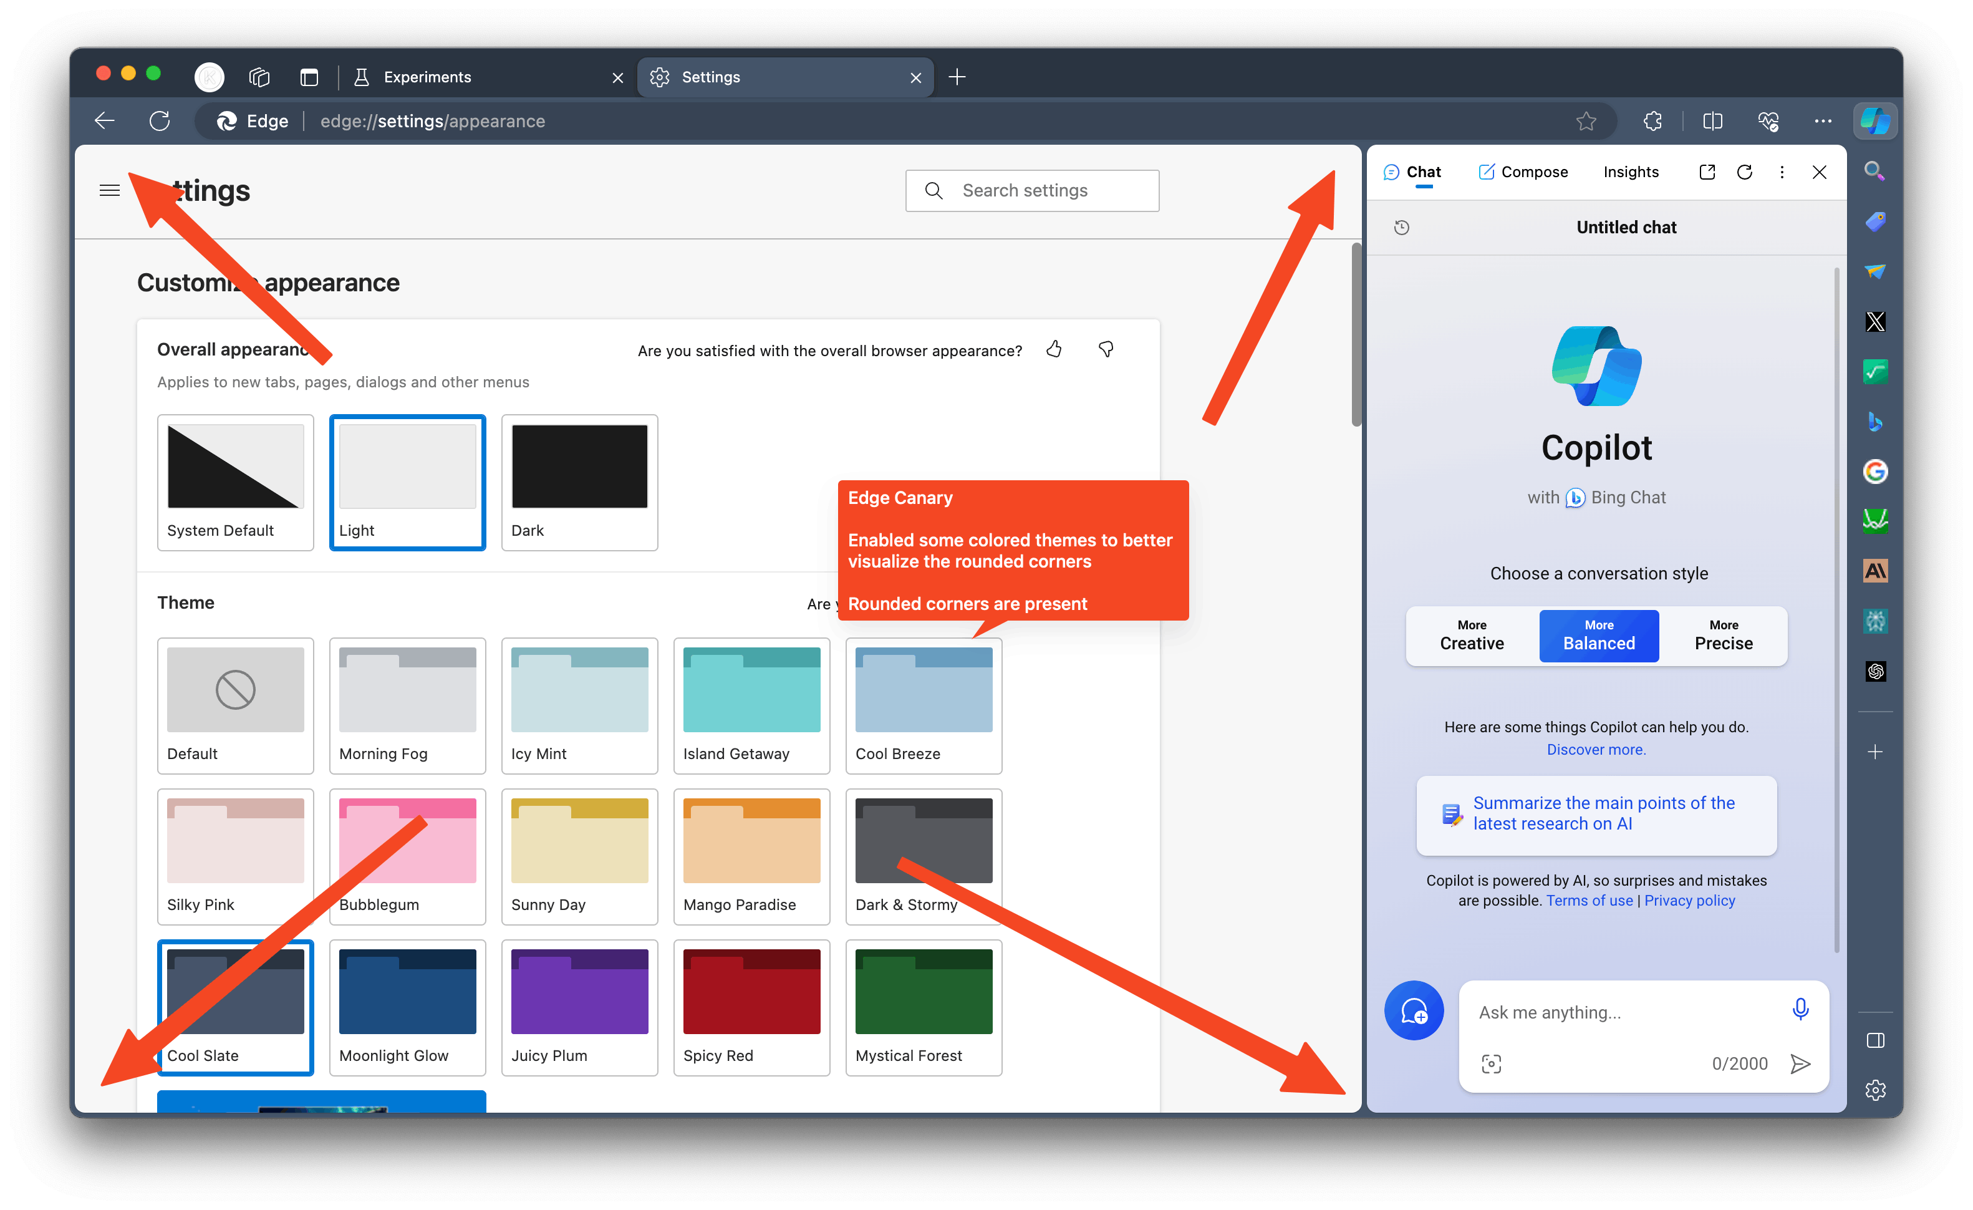Image resolution: width=1973 pixels, height=1210 pixels.
Task: Open X (Twitter) in the sidebar
Action: (1874, 322)
